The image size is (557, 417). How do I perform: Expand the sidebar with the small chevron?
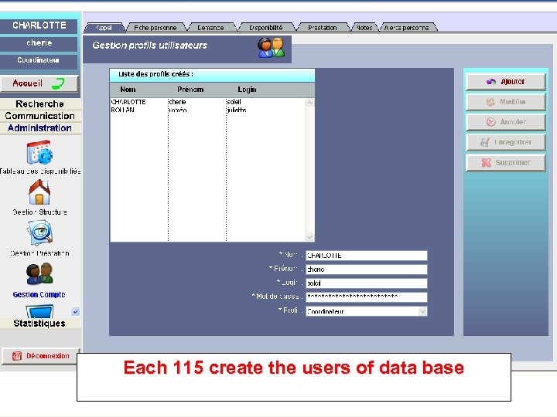pos(75,312)
